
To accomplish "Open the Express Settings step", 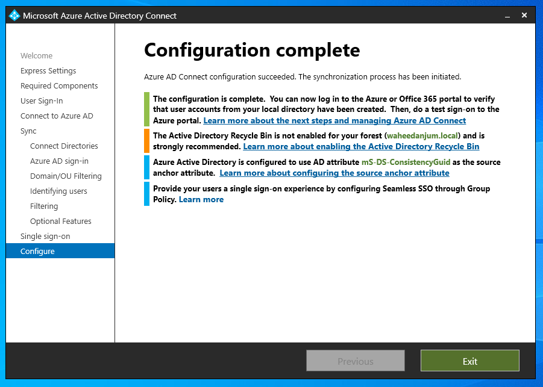I will pyautogui.click(x=48, y=71).
